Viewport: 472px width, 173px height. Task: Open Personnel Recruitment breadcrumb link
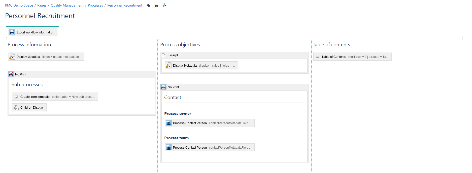pos(125,5)
